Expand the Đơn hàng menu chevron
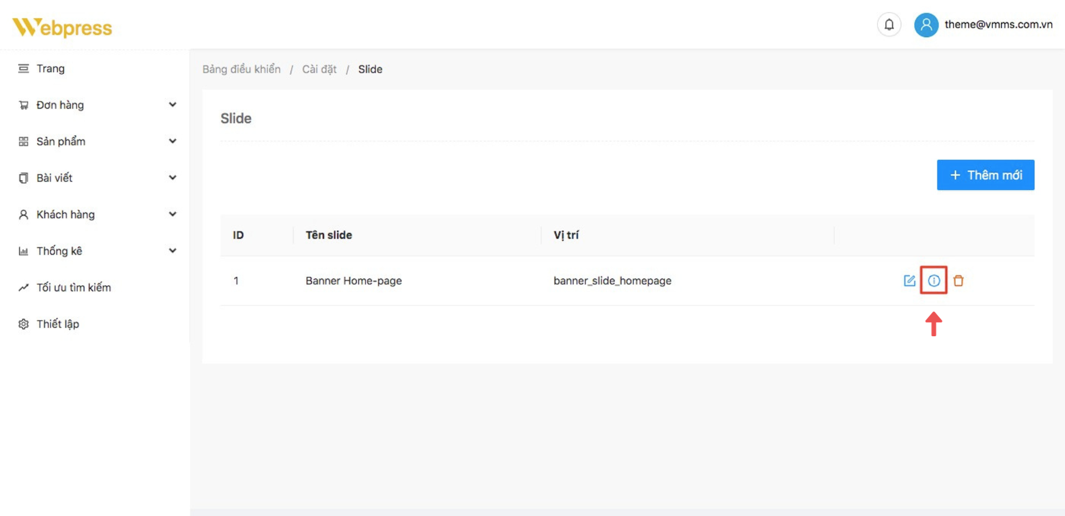The width and height of the screenshot is (1065, 516). click(173, 105)
